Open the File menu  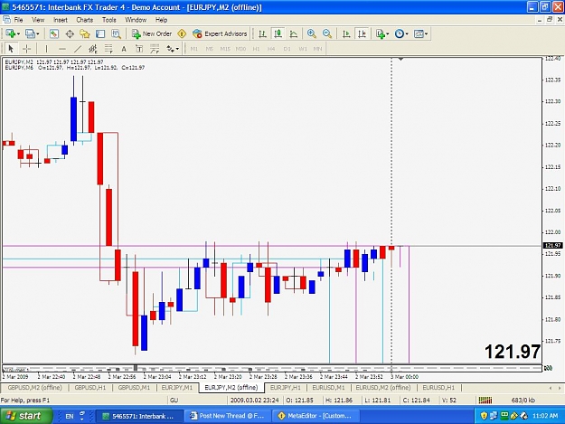[x=18, y=20]
